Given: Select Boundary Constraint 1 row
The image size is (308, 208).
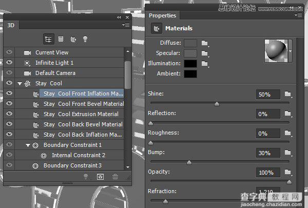Looking at the screenshot, I should [x=69, y=145].
